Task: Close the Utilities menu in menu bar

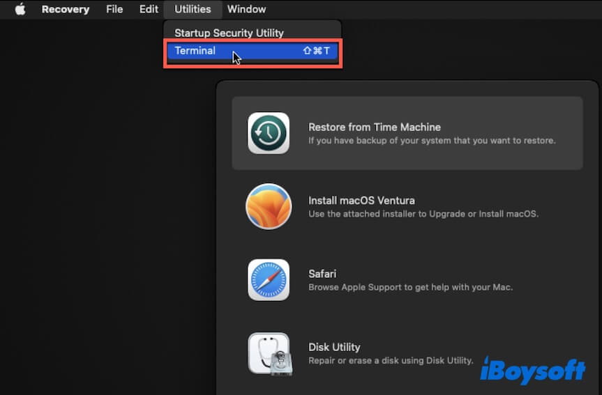Action: click(x=193, y=9)
